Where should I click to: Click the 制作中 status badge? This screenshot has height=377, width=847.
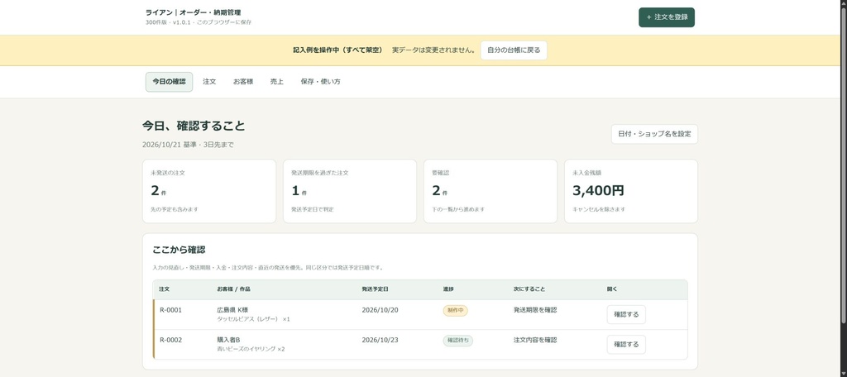[x=456, y=311]
